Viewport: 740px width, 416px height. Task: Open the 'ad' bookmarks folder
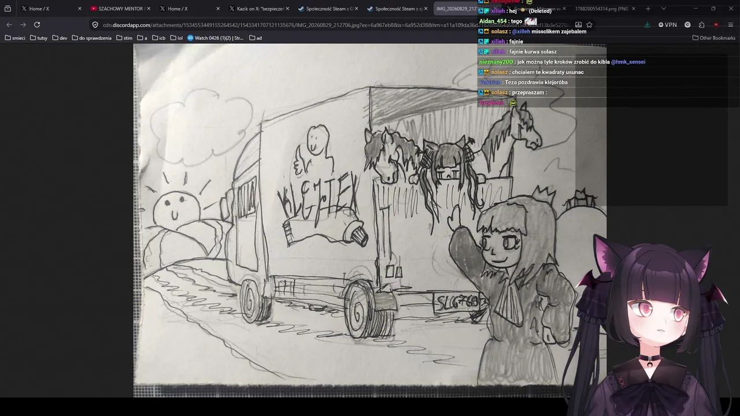tap(256, 38)
